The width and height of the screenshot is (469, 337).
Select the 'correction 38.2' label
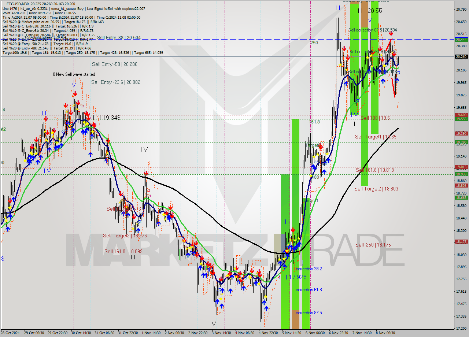pyautogui.click(x=309, y=269)
